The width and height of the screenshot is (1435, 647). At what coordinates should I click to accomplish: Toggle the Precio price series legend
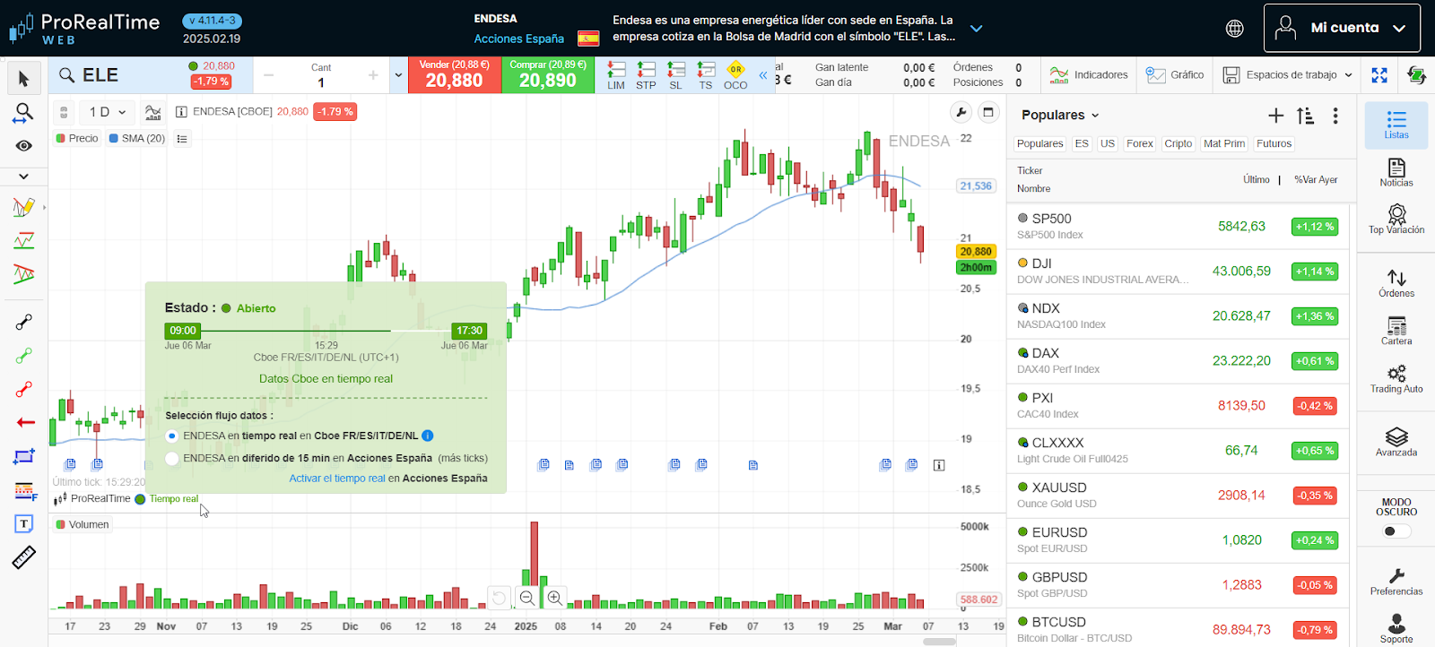(77, 138)
